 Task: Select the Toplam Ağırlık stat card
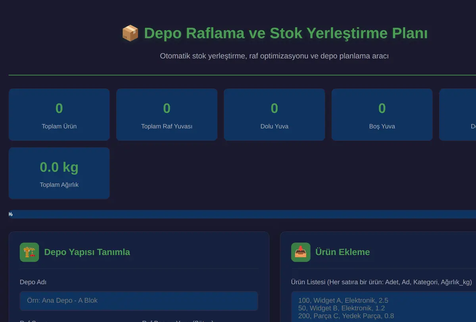coord(59,173)
